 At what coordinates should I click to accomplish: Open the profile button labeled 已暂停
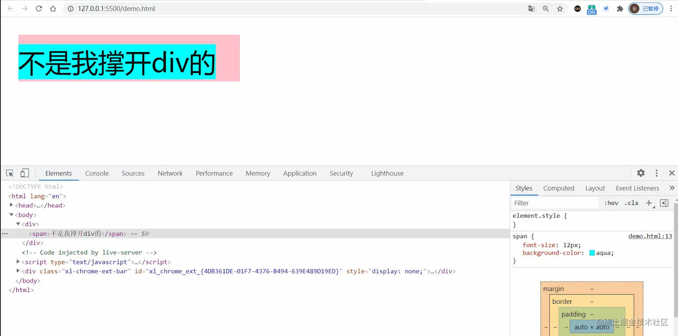click(x=646, y=9)
